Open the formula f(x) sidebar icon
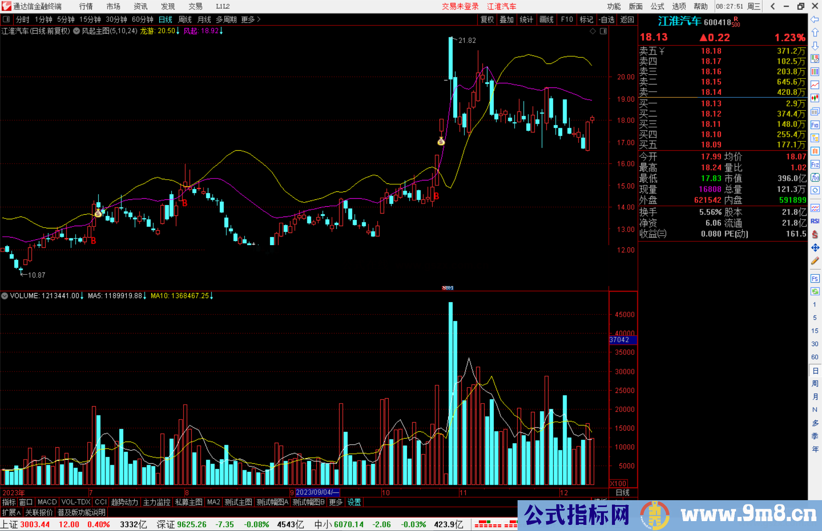 coord(815,178)
